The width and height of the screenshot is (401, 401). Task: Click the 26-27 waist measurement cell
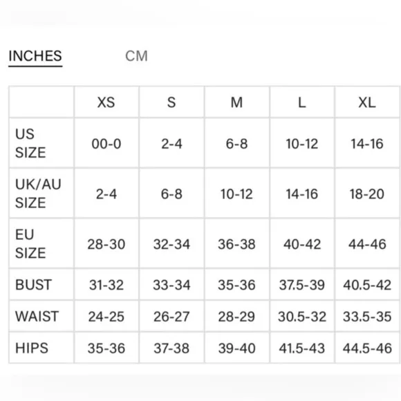pyautogui.click(x=171, y=317)
